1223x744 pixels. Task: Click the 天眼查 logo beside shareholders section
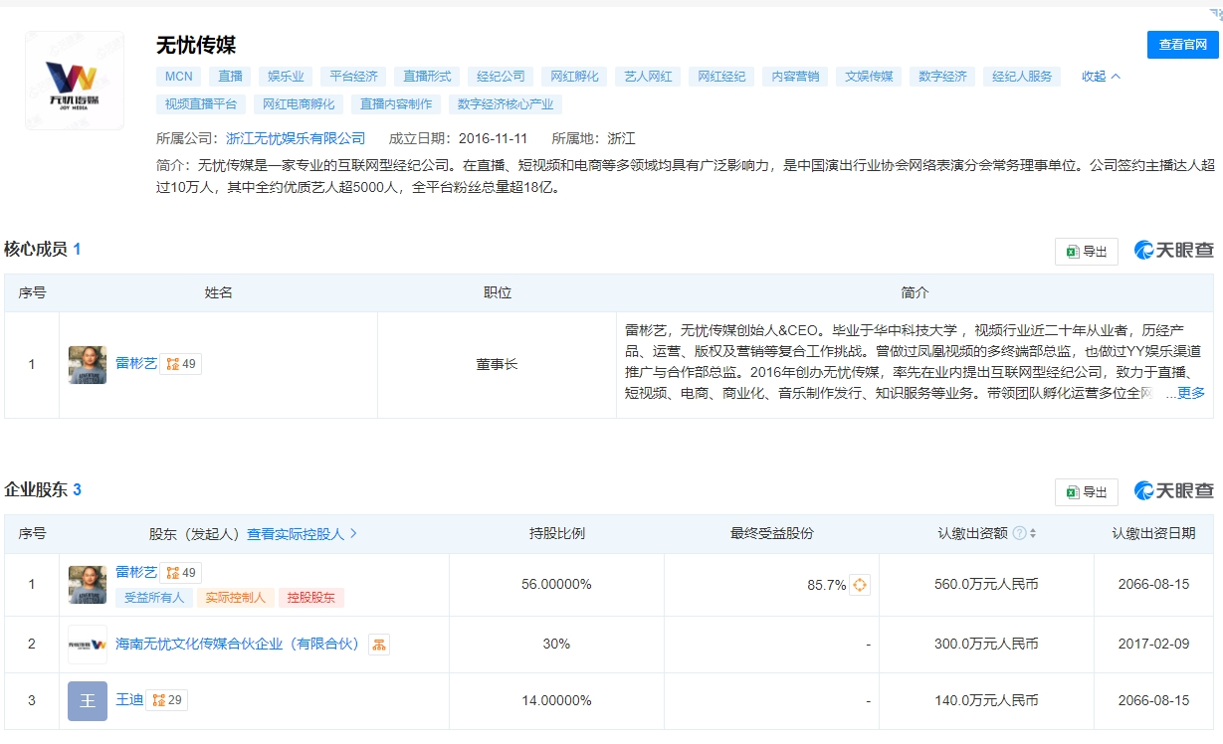[x=1174, y=491]
